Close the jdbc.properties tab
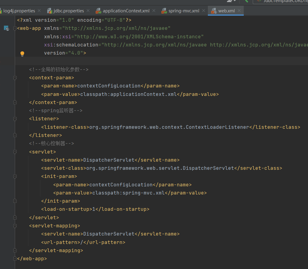 pos(88,11)
